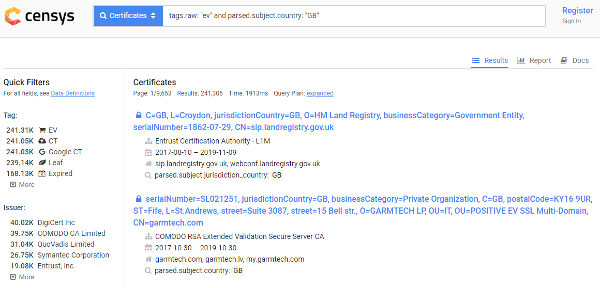600x288 pixels.
Task: Click the Docs book icon
Action: click(x=564, y=60)
